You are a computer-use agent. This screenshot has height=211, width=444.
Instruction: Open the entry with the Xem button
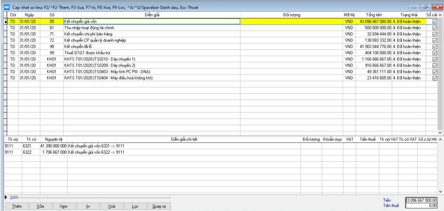point(63,206)
